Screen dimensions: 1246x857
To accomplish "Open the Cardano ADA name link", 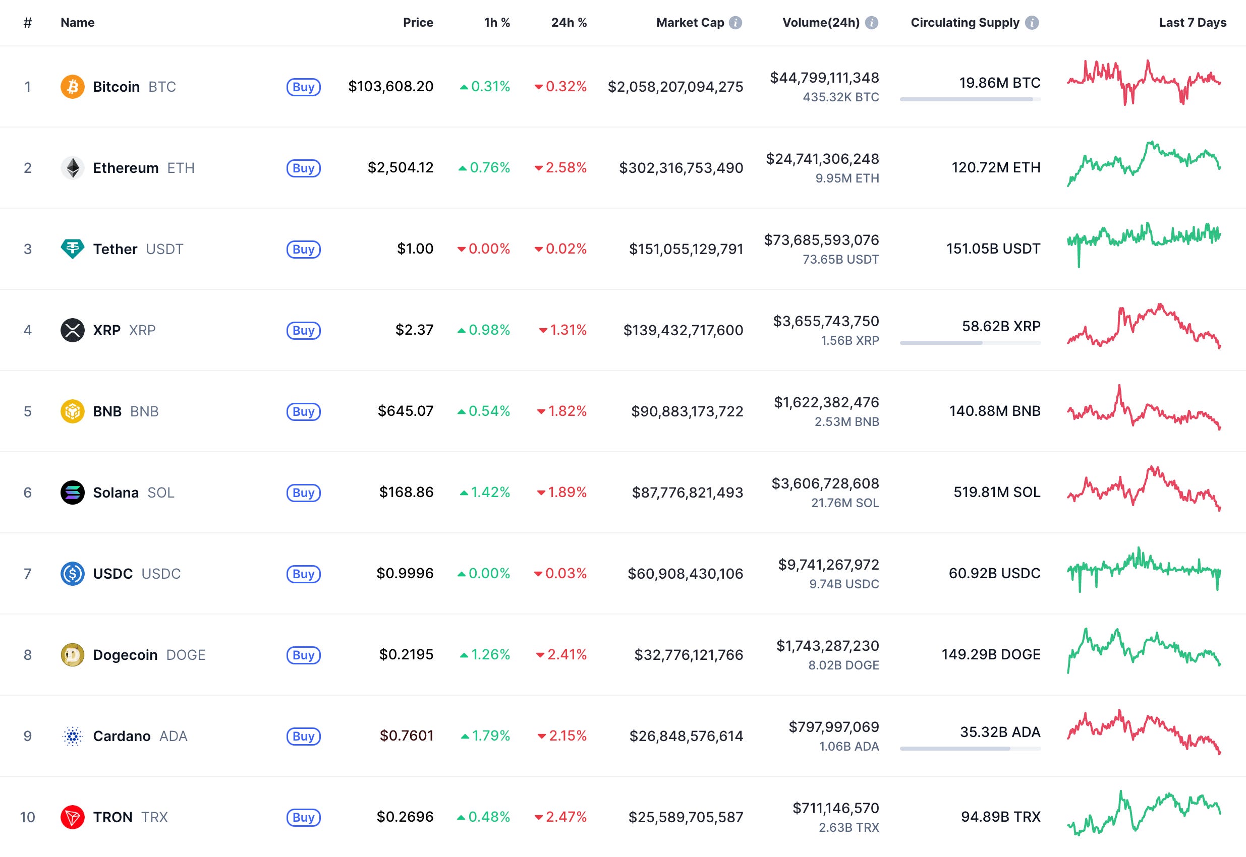I will click(140, 736).
